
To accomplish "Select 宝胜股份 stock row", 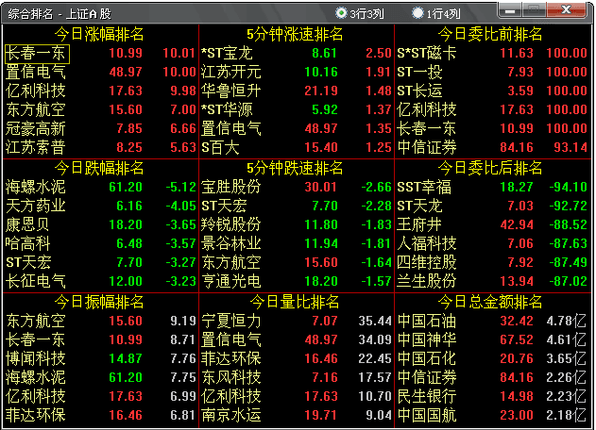I will click(x=296, y=187).
